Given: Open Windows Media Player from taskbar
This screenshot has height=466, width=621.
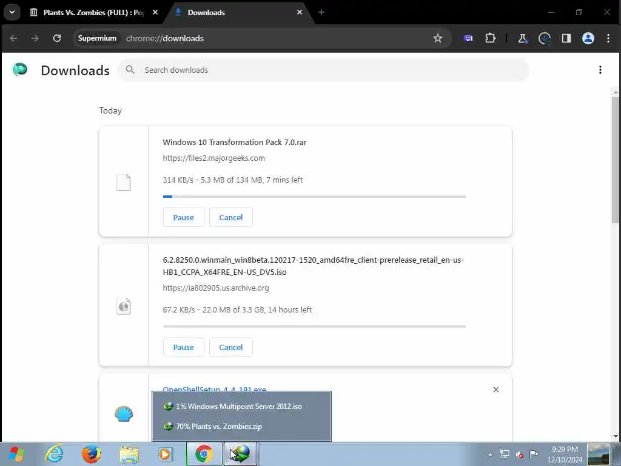Looking at the screenshot, I should (x=166, y=454).
